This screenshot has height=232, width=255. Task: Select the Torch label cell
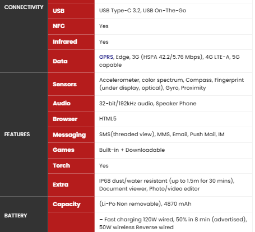coord(71,166)
